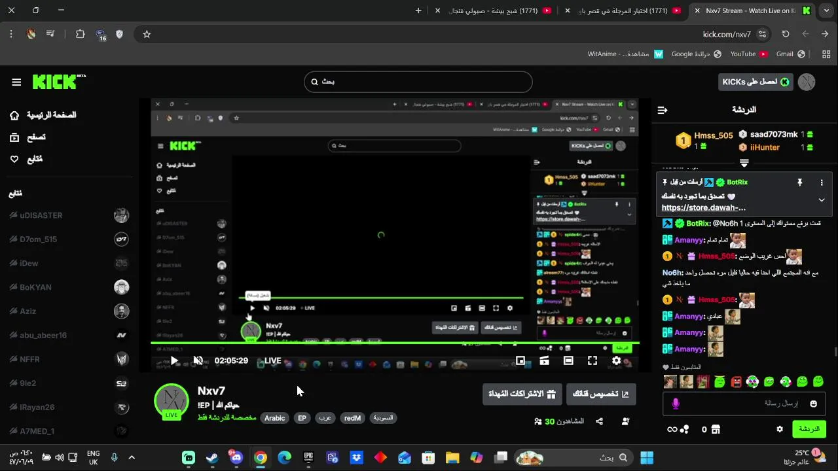Open the user profile avatar at top

807,82
